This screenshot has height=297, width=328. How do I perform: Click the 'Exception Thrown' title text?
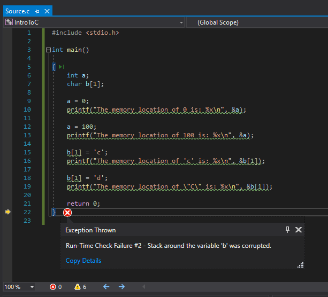90,230
